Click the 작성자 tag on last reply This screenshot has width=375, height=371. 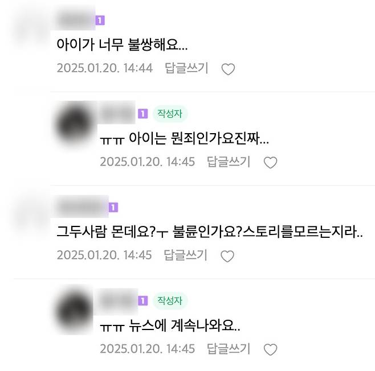point(170,300)
